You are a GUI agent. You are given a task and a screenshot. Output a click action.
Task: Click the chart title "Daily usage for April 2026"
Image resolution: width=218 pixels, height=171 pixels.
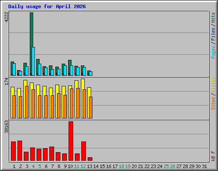point(47,6)
